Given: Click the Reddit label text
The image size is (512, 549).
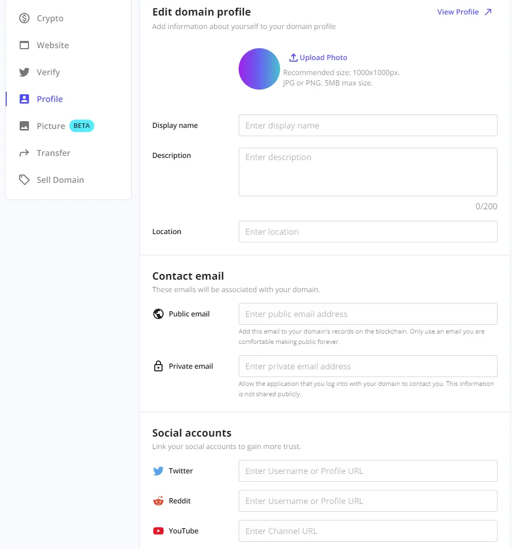Looking at the screenshot, I should (x=180, y=501).
